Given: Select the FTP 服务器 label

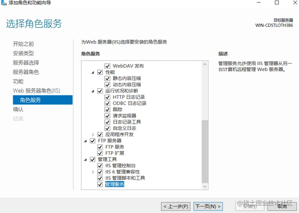Looking at the screenshot, I should 110,141.
